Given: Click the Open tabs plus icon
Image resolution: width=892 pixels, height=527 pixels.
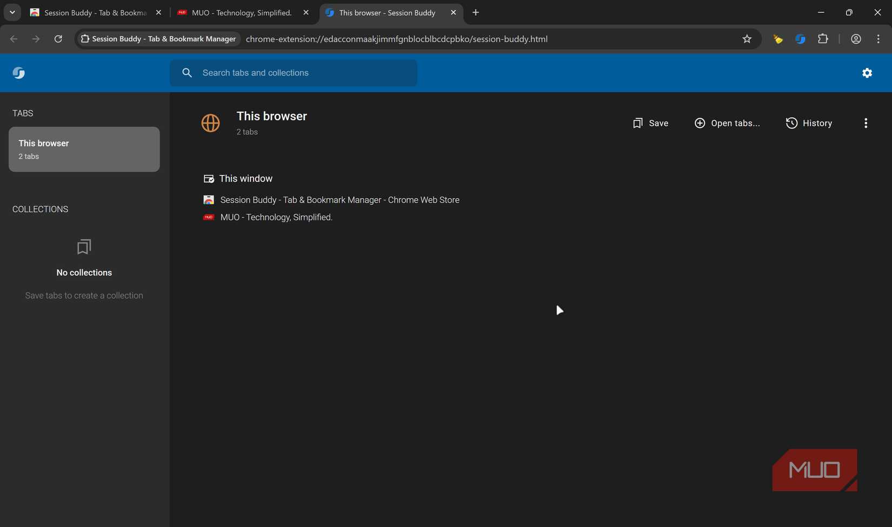Looking at the screenshot, I should click(x=700, y=123).
